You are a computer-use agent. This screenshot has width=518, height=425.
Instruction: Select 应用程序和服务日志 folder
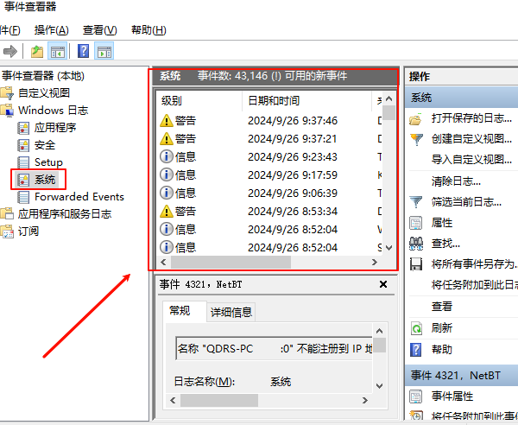click(65, 214)
